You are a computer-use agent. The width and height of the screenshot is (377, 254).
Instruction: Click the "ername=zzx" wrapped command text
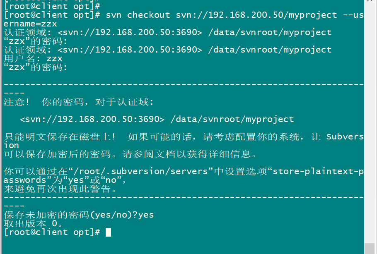30,24
